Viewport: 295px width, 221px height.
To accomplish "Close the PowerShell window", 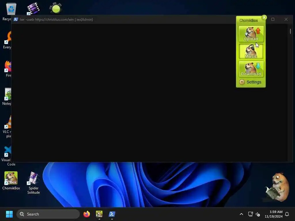I will point(286,19).
